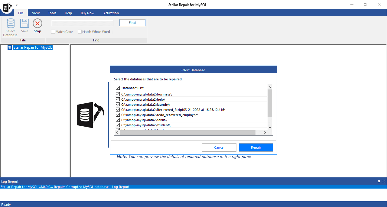Click the Repair button
387x207 pixels.
click(x=256, y=147)
